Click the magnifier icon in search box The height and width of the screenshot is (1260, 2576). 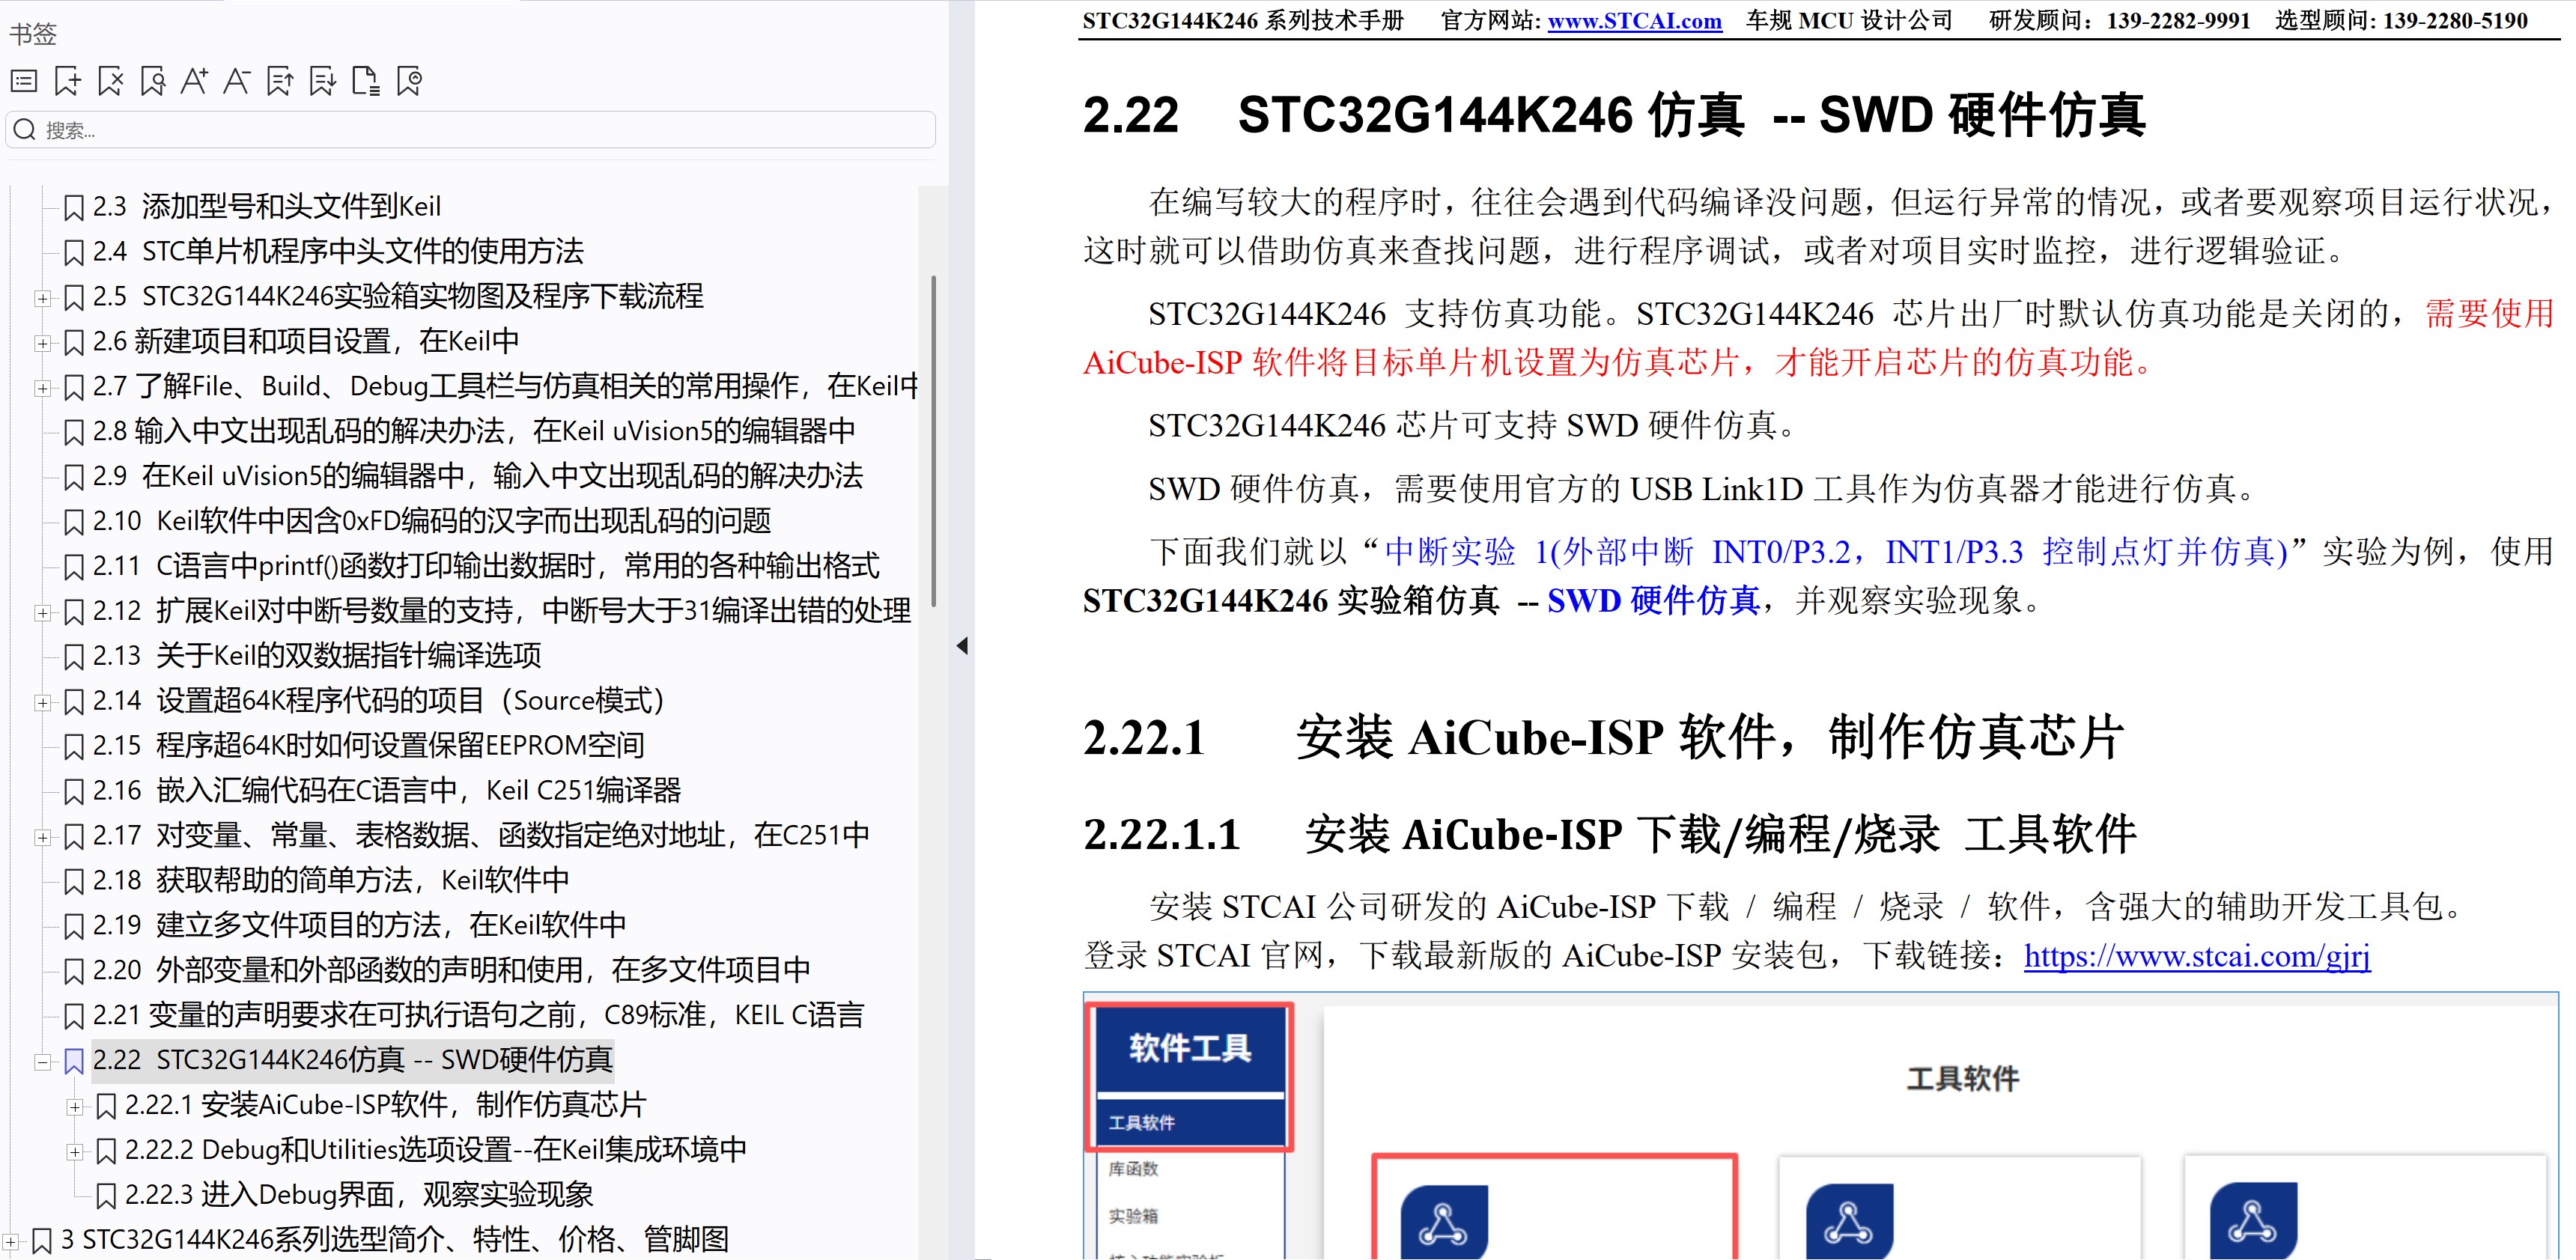pos(25,130)
